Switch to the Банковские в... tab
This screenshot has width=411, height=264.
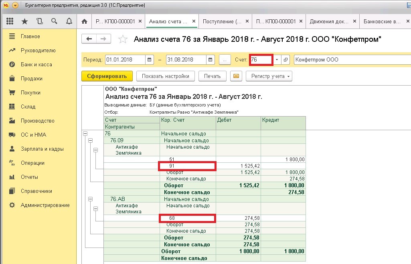point(382,22)
